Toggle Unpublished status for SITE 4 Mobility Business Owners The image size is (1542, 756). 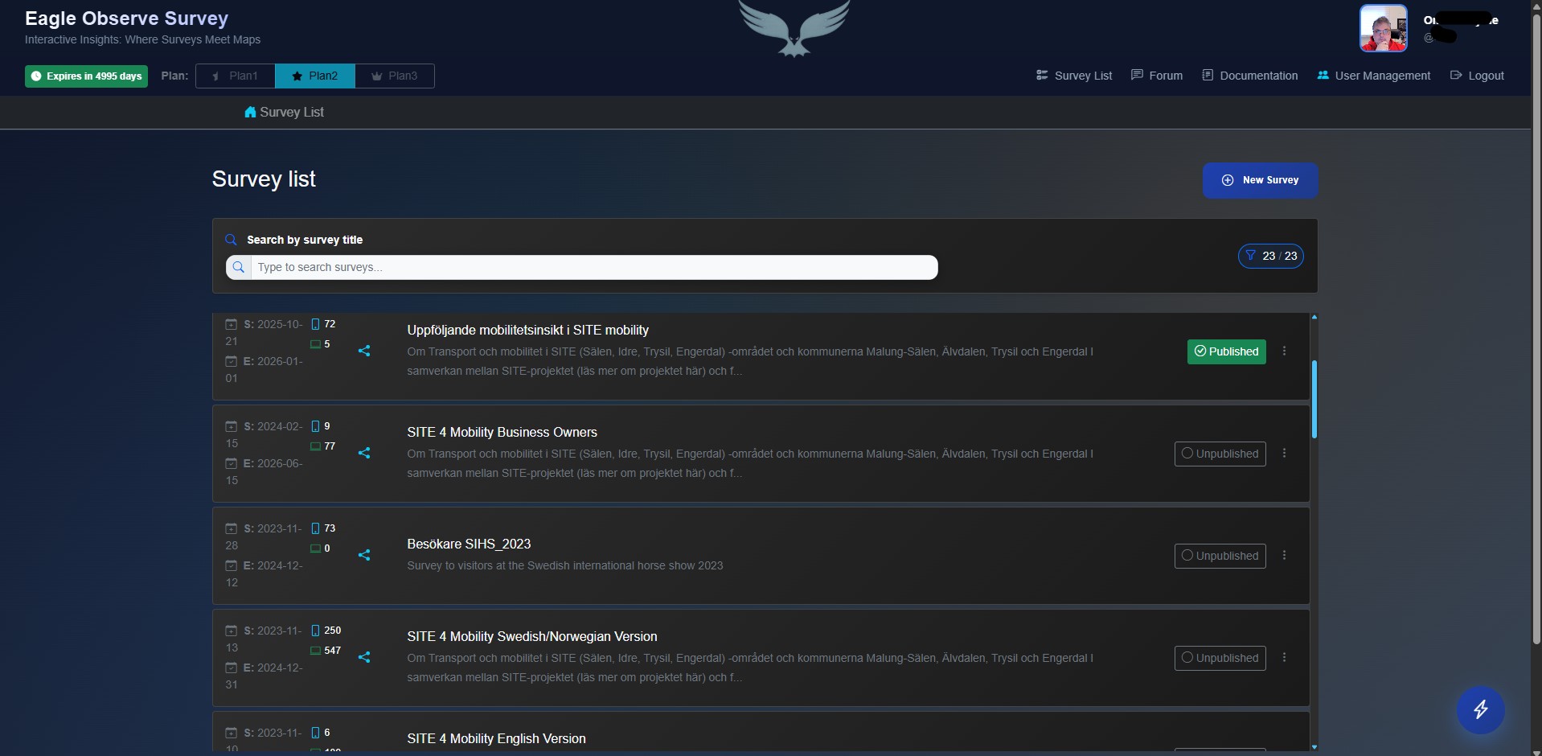coord(1220,454)
